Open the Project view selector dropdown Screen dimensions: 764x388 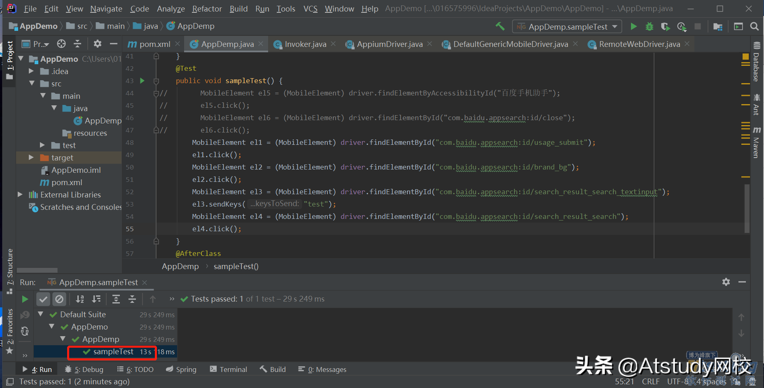[x=36, y=44]
